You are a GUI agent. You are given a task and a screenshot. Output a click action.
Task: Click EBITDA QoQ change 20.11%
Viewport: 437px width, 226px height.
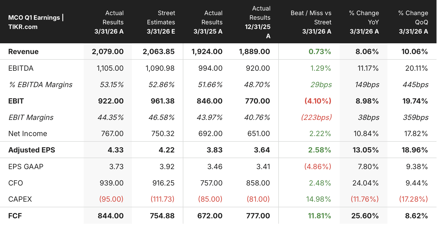416,68
